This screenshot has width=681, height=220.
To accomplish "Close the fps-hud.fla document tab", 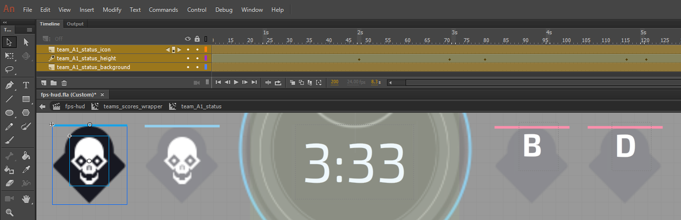I will [x=102, y=95].
